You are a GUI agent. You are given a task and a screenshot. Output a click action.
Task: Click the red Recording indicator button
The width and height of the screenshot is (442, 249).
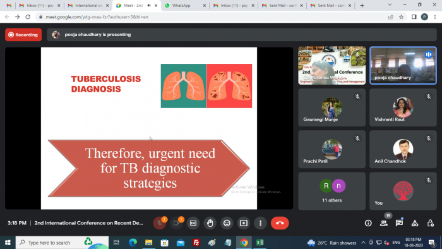[23, 35]
